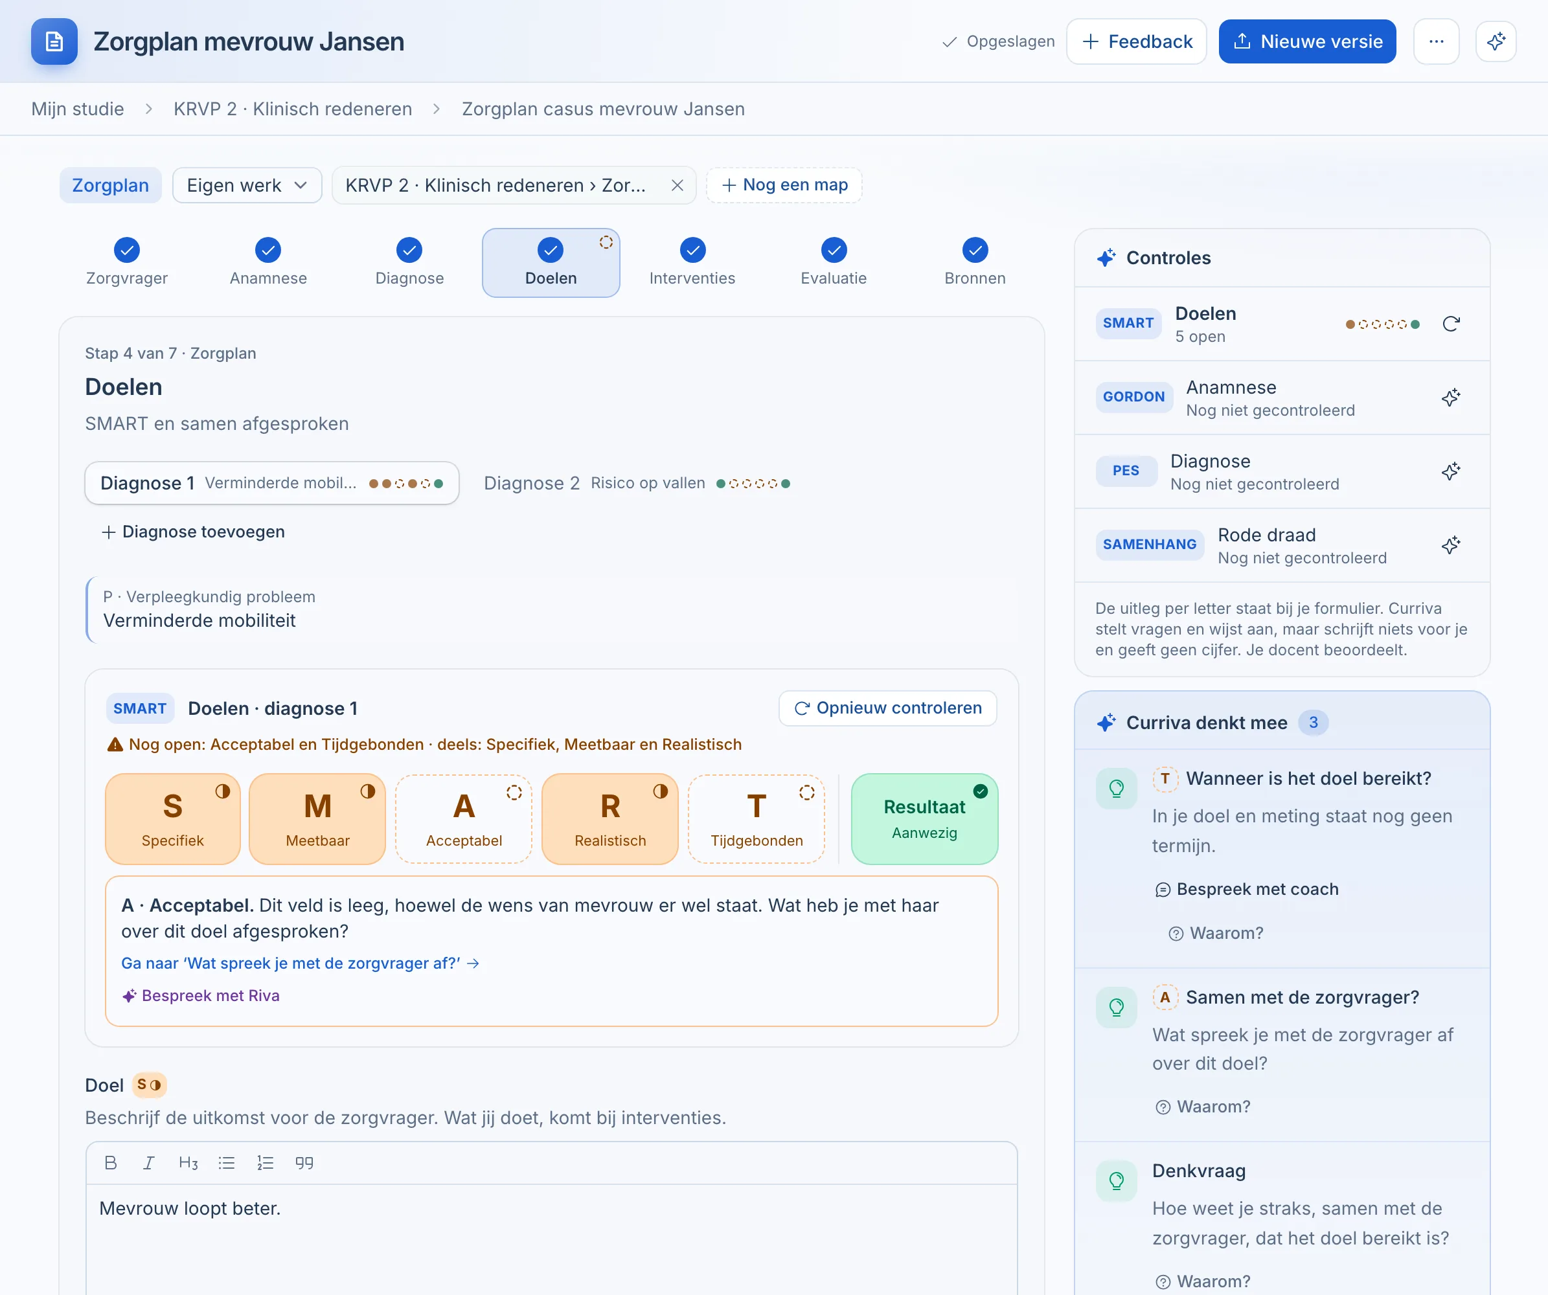Click Bespreek met coach
The width and height of the screenshot is (1548, 1295).
coord(1247,889)
